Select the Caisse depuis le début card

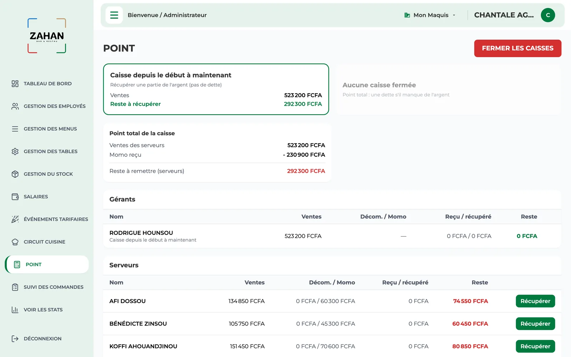pyautogui.click(x=216, y=89)
